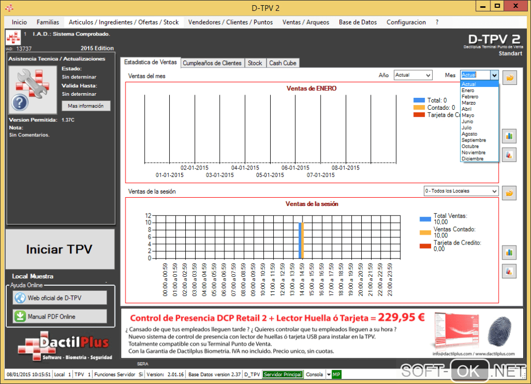531x384 pixels.
Task: Open the Inicio menu
Action: coord(19,22)
